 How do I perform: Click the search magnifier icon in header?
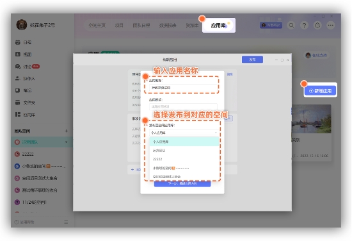291,25
